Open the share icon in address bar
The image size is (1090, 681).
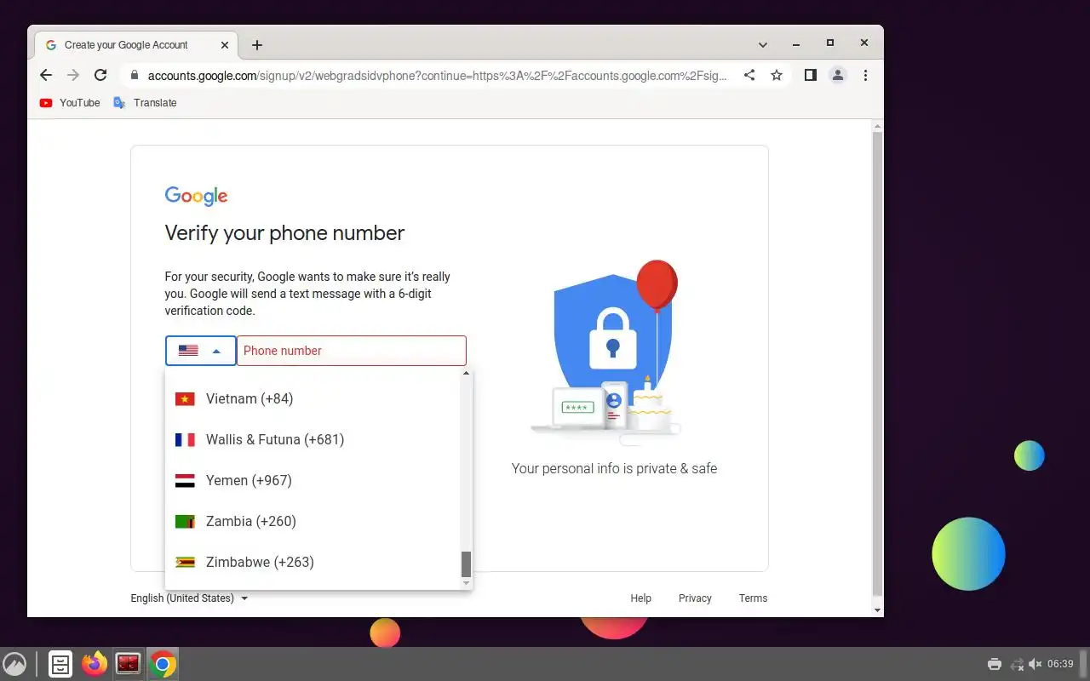click(x=749, y=75)
